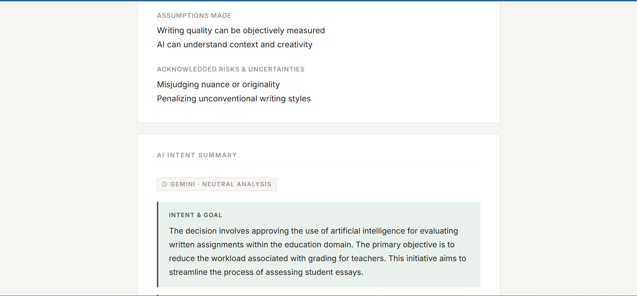Select the Assumptions Made section heading
Screen dimensions: 637x296
tap(194, 15)
